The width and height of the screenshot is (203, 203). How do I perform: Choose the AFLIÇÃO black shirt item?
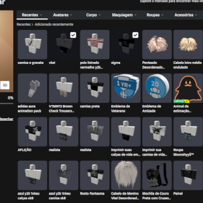tap(32, 131)
